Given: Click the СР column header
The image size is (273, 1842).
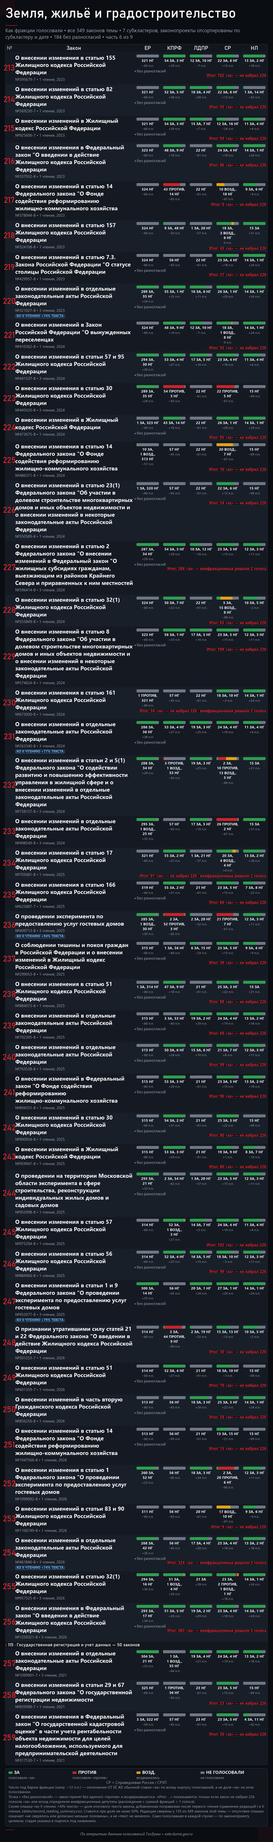Looking at the screenshot, I should (227, 48).
